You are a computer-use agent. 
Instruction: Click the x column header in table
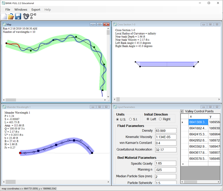(x=198, y=116)
